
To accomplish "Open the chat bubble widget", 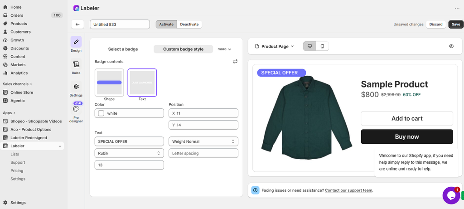I will tap(451, 195).
